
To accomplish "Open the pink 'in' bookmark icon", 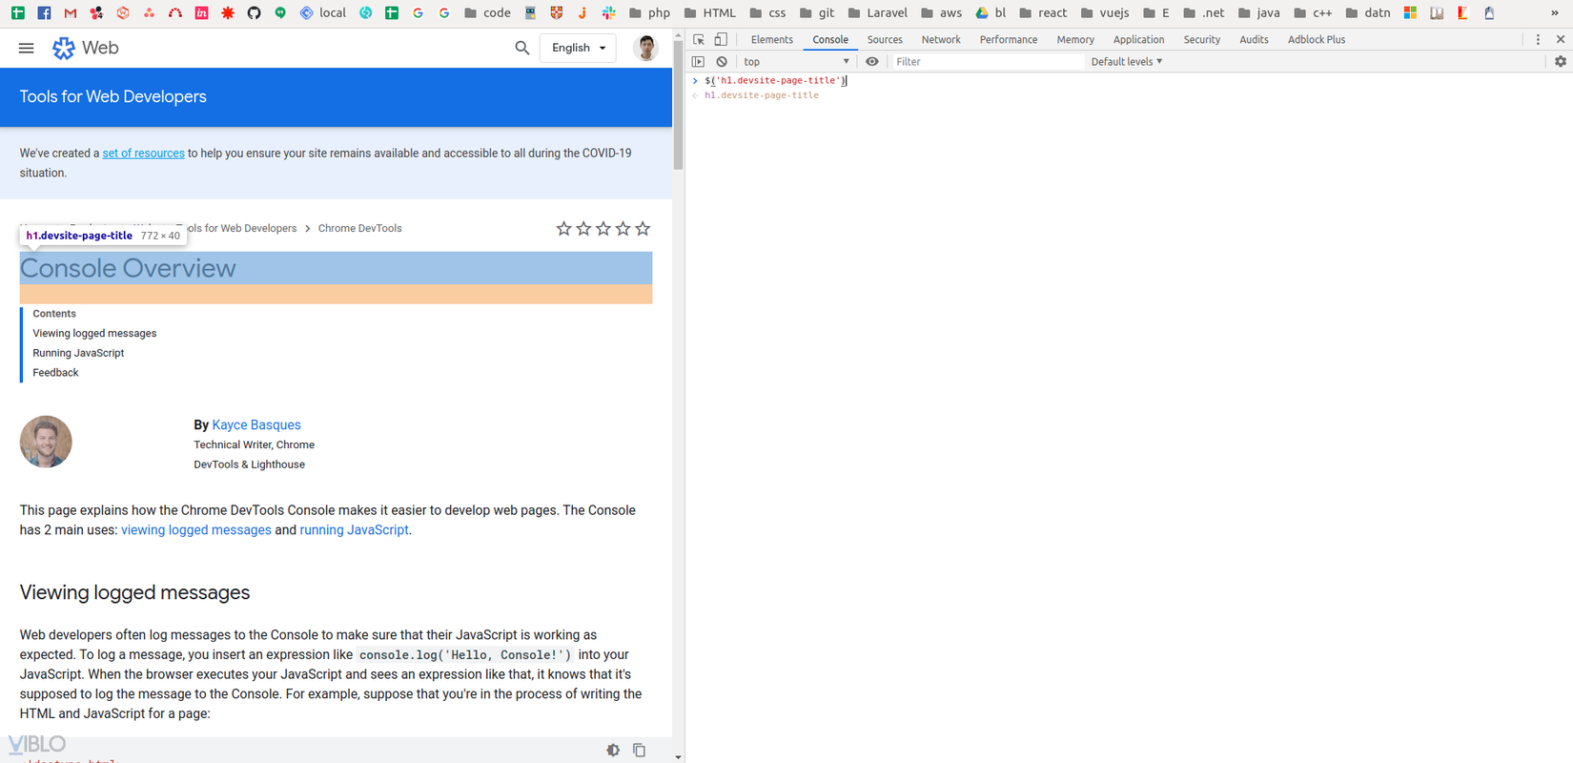I will coord(201,13).
